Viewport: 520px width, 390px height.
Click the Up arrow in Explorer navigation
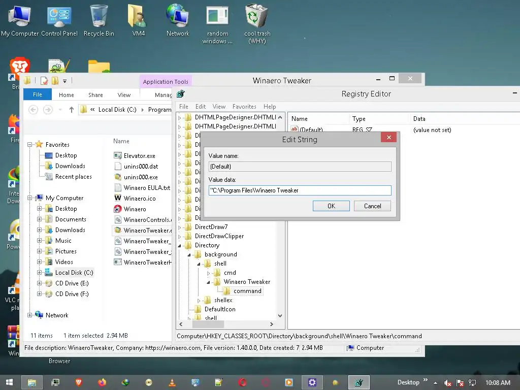[x=71, y=110]
